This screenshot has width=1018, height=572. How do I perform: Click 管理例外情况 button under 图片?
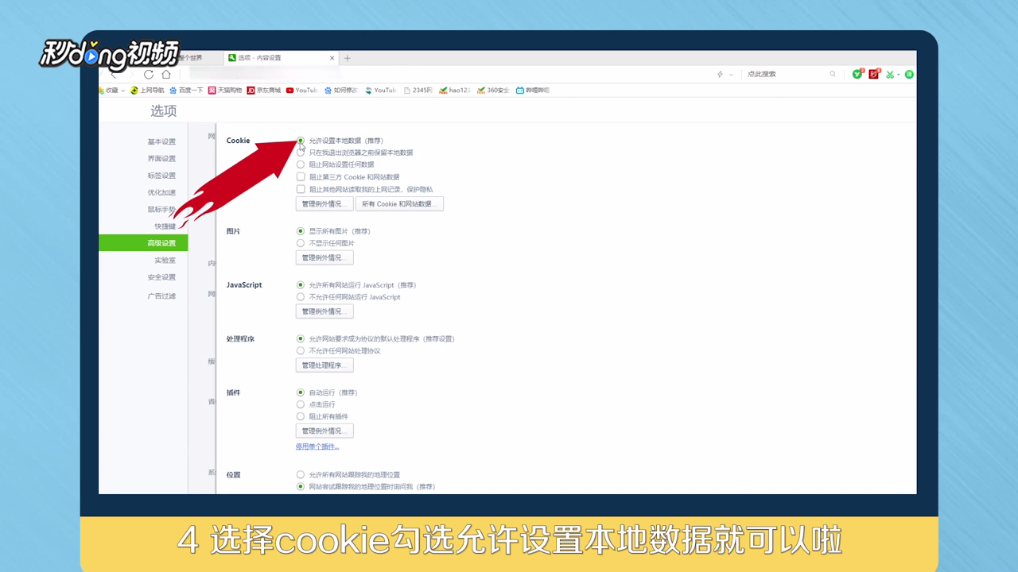(x=324, y=257)
